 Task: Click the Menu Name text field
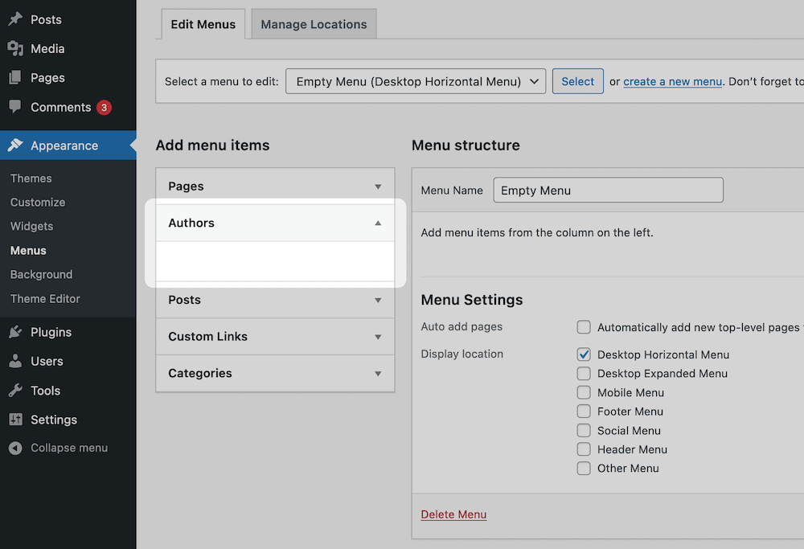click(608, 191)
